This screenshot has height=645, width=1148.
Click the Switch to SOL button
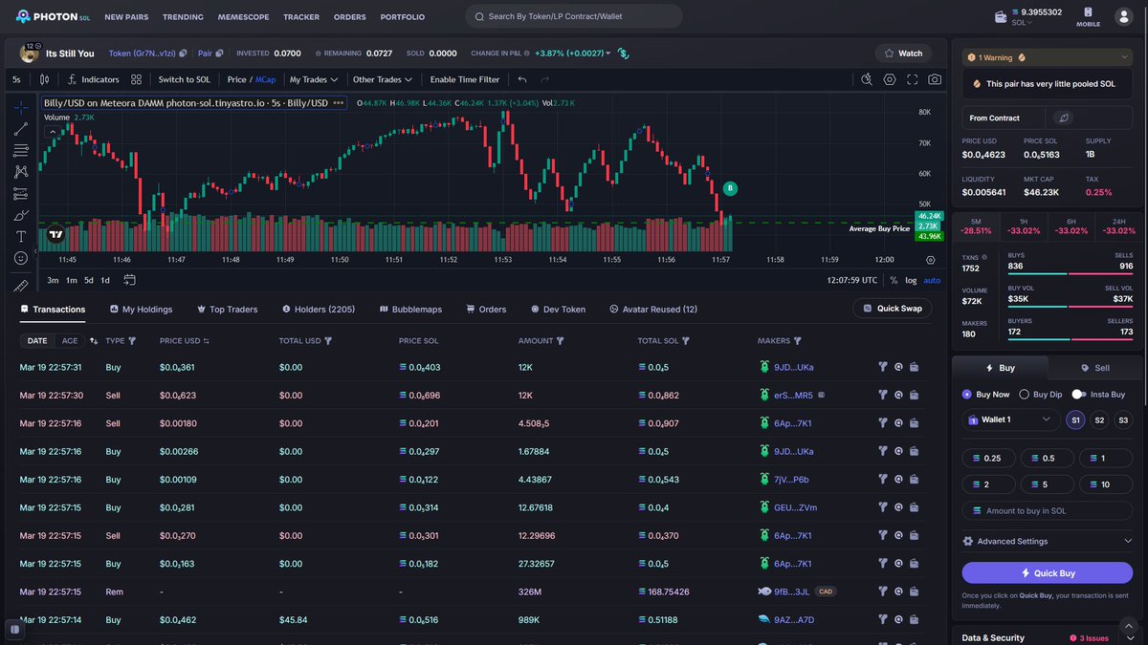185,79
